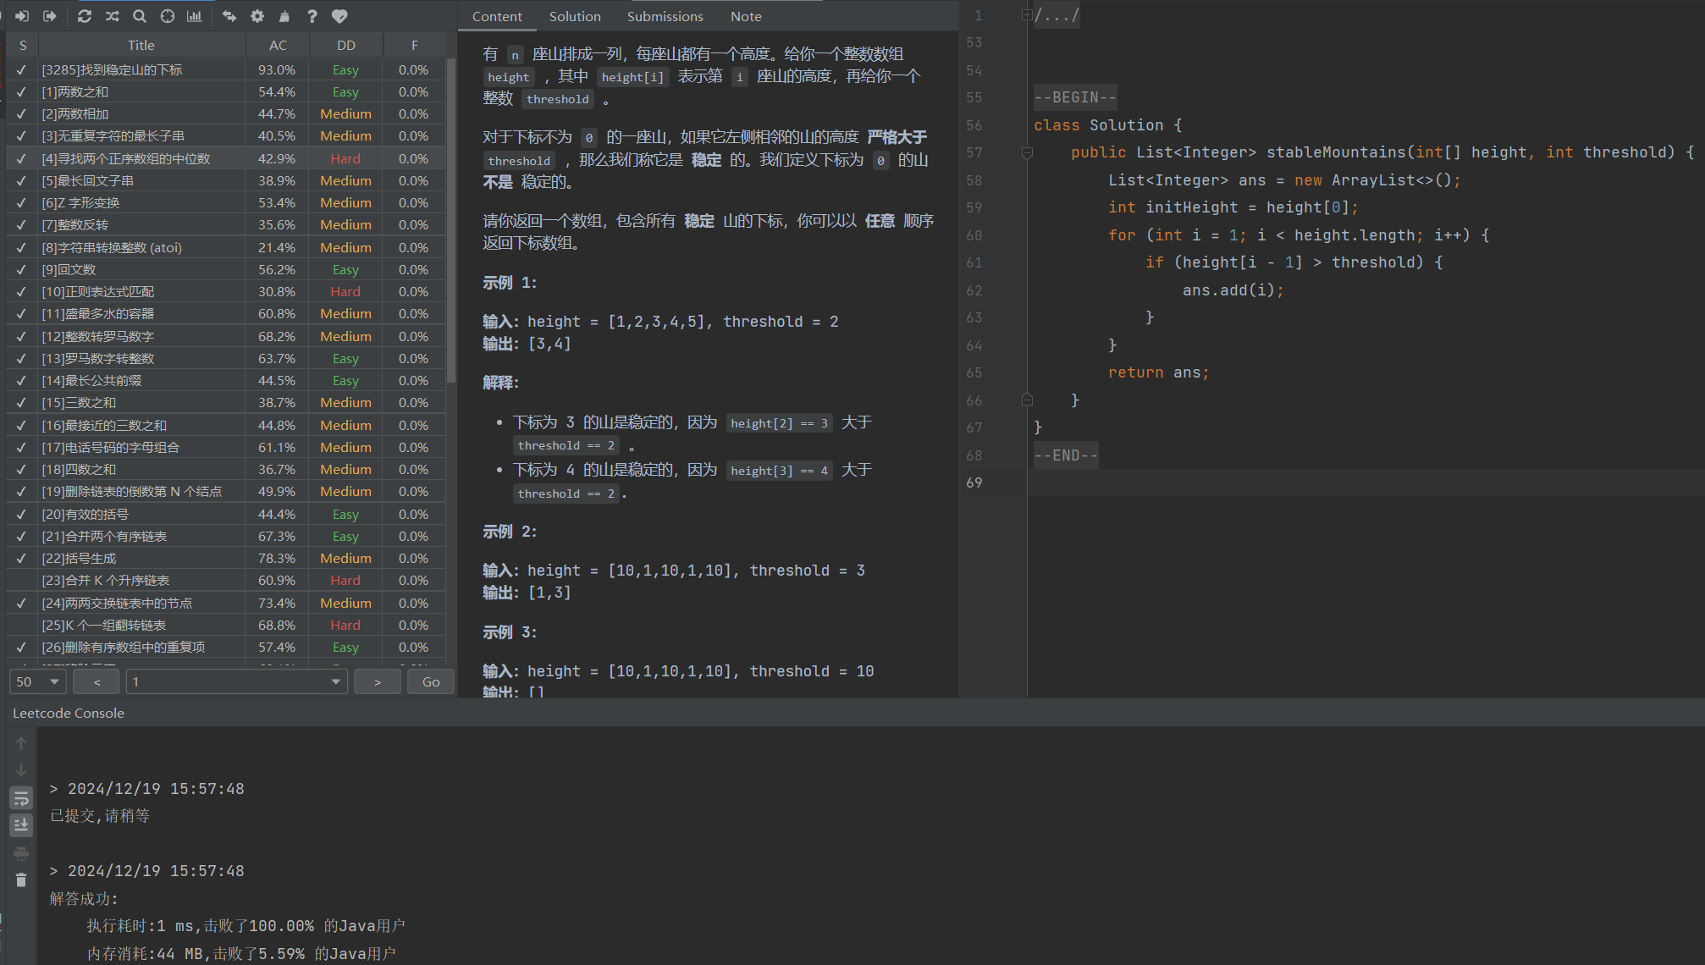This screenshot has width=1705, height=965.
Task: Clear the console with trash icon
Action: pos(21,880)
